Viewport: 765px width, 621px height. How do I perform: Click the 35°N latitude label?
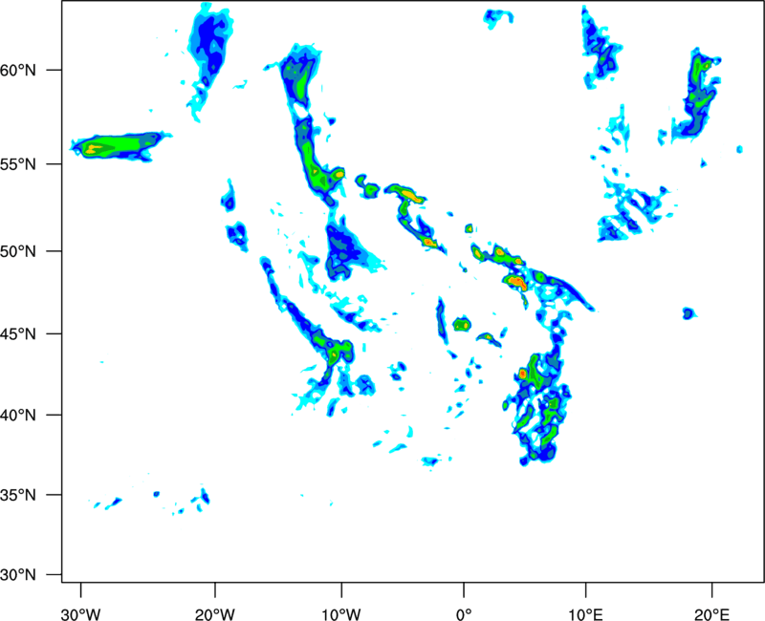18,495
